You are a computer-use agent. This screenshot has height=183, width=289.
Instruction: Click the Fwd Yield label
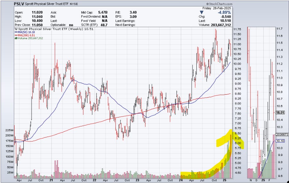[89, 21]
